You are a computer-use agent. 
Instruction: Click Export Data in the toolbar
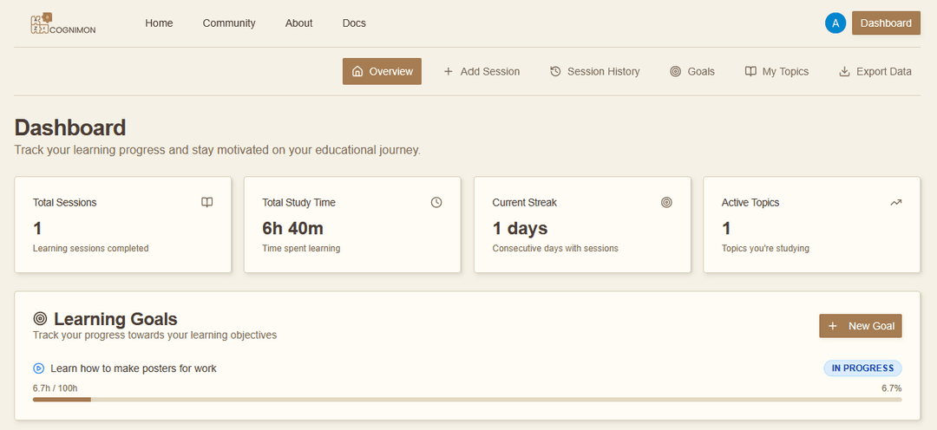(x=875, y=71)
